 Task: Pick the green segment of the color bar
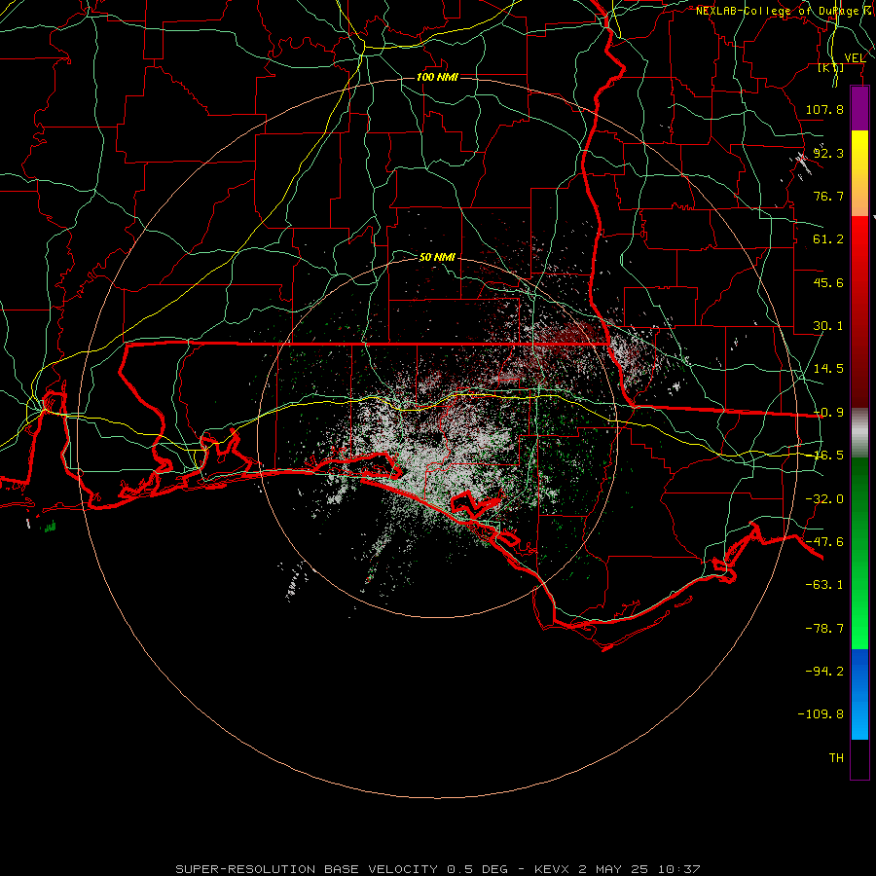(x=859, y=553)
